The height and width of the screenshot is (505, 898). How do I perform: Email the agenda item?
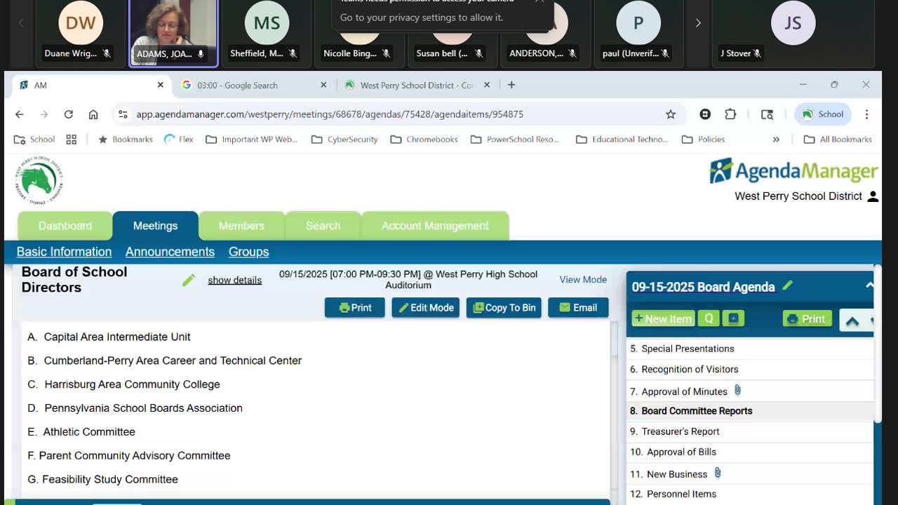pyautogui.click(x=578, y=308)
